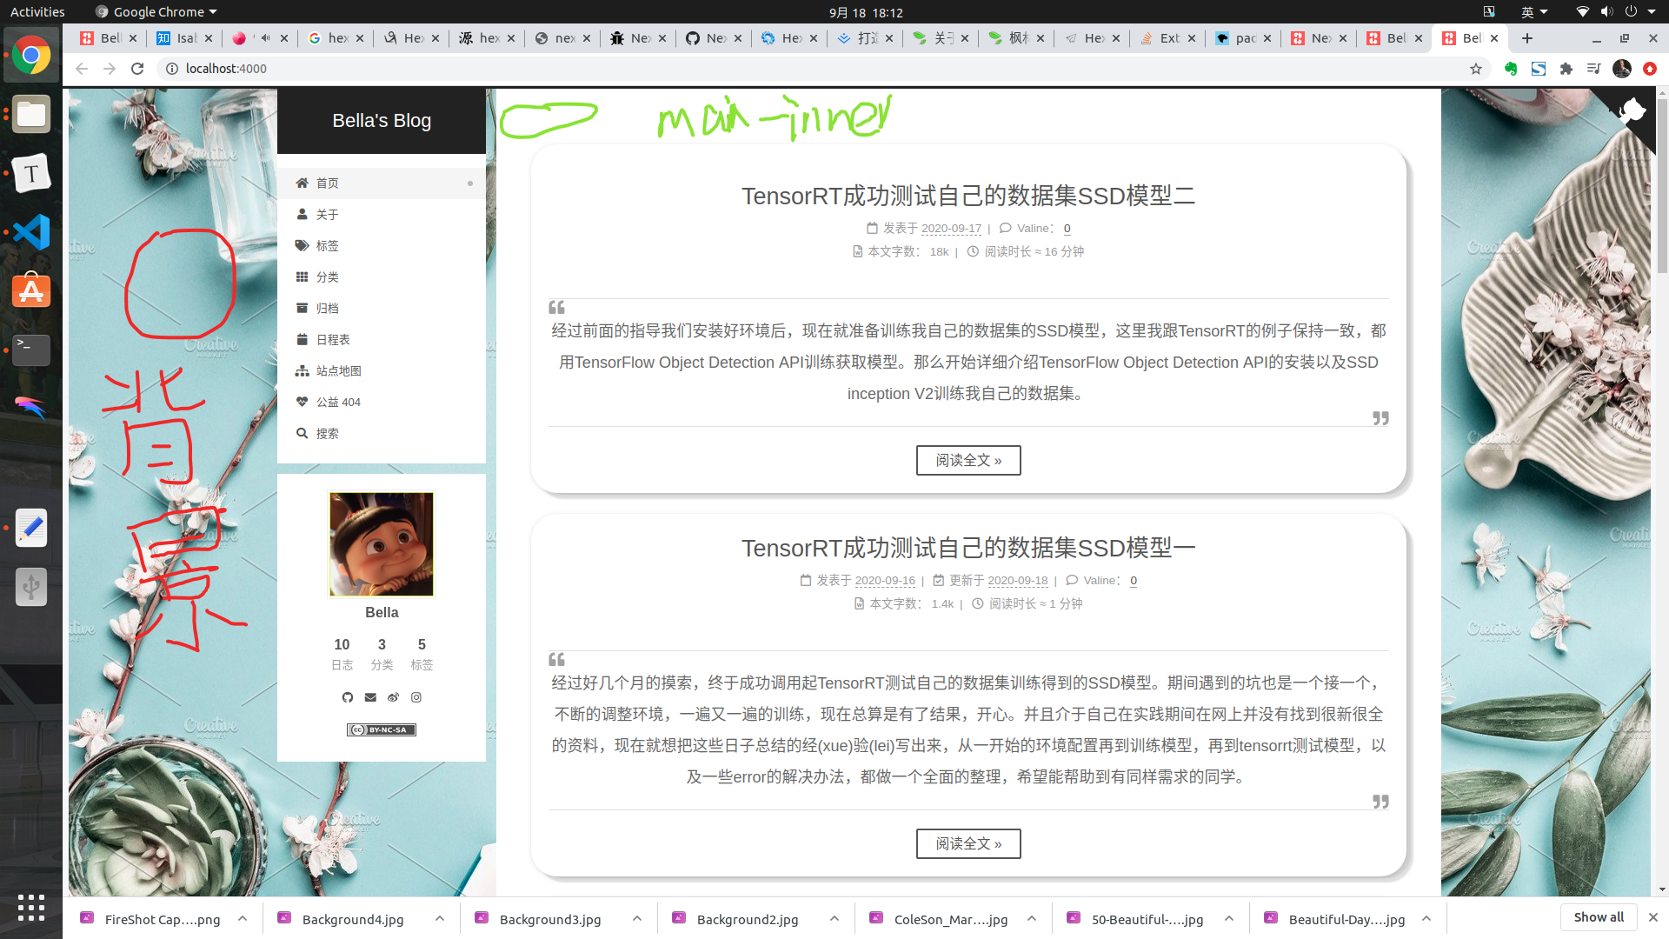Viewport: 1669px width, 939px height.
Task: Toggle the bookmark star in the address bar
Action: 1476,69
